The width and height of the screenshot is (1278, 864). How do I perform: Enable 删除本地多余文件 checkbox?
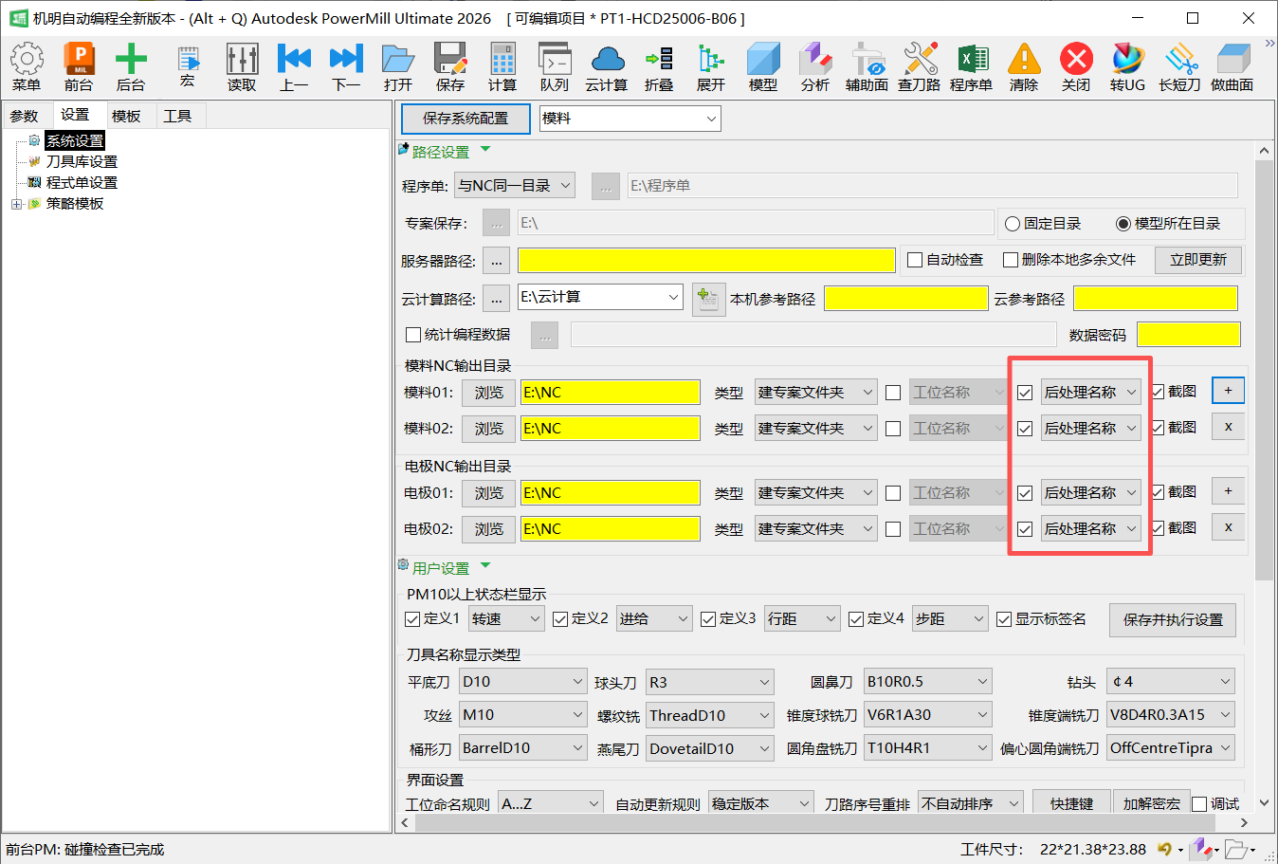point(1011,260)
